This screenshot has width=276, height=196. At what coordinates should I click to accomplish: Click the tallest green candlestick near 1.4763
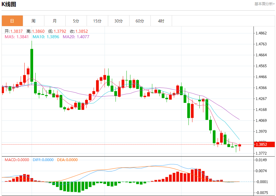tap(32, 65)
